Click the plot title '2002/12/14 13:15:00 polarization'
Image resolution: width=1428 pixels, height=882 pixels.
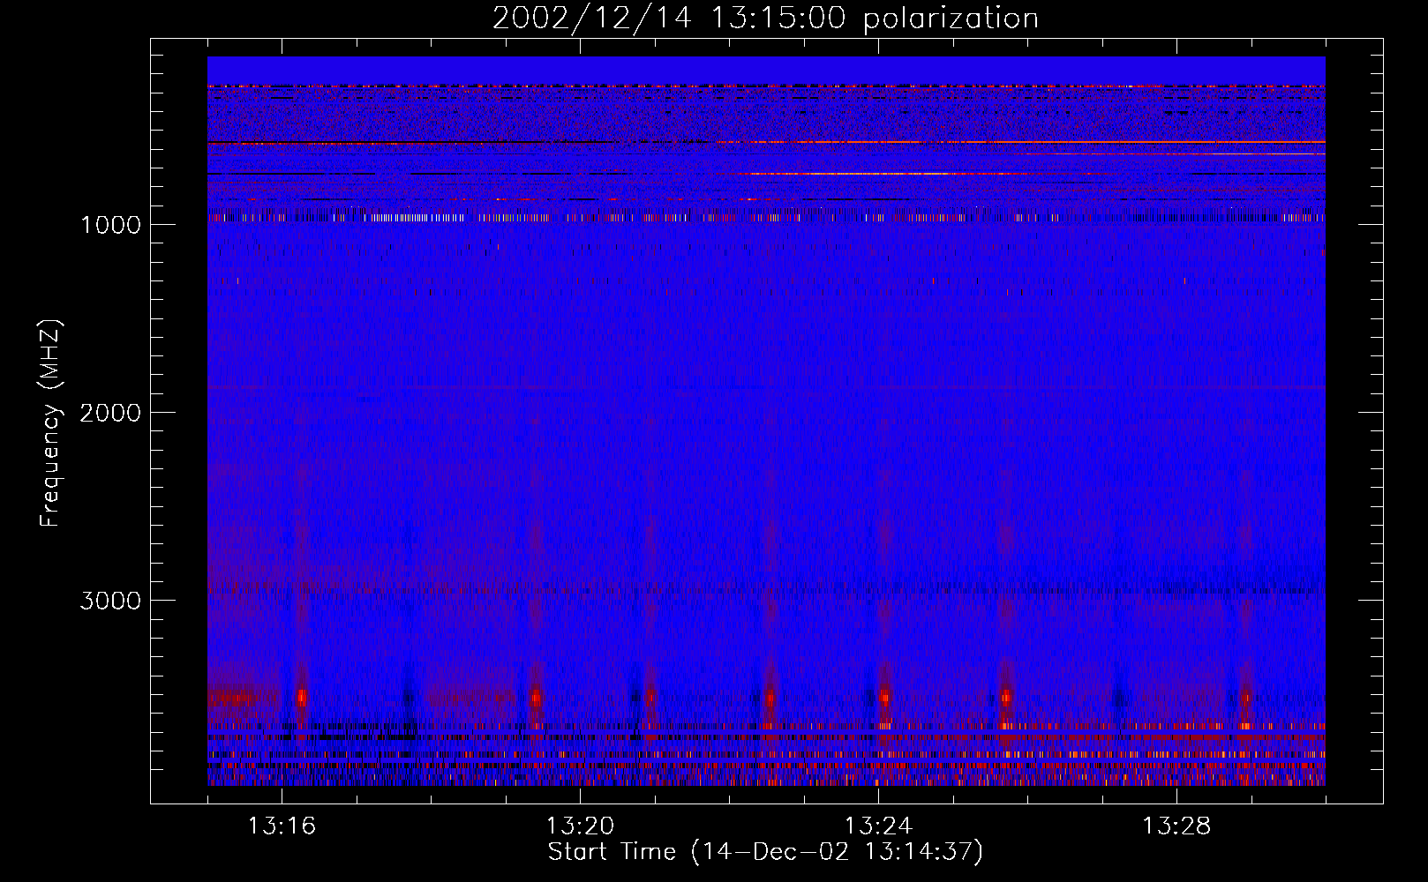(765, 19)
